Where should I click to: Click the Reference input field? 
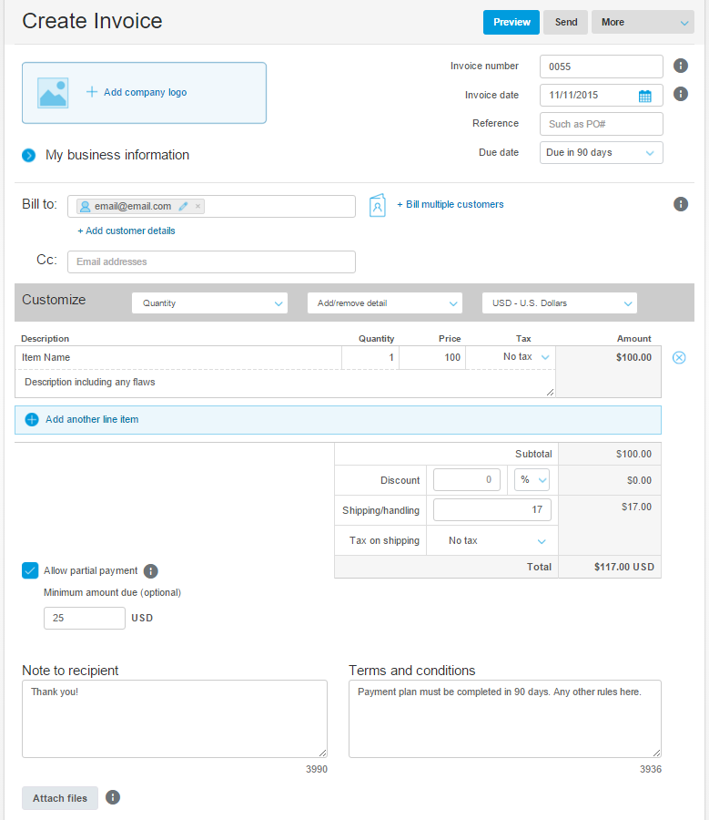pos(601,124)
